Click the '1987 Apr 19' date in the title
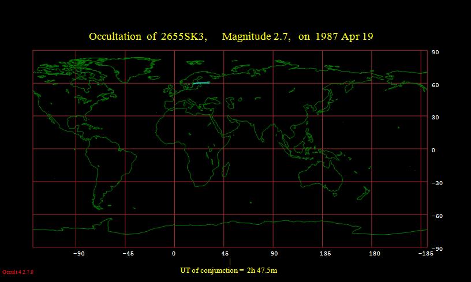 coord(344,37)
